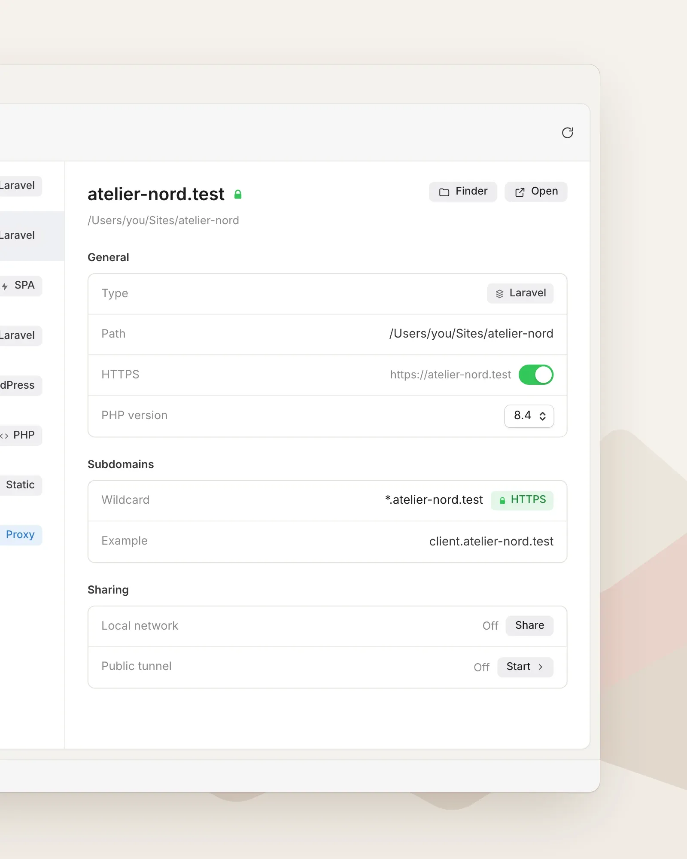Open the site folder in Finder

click(463, 192)
